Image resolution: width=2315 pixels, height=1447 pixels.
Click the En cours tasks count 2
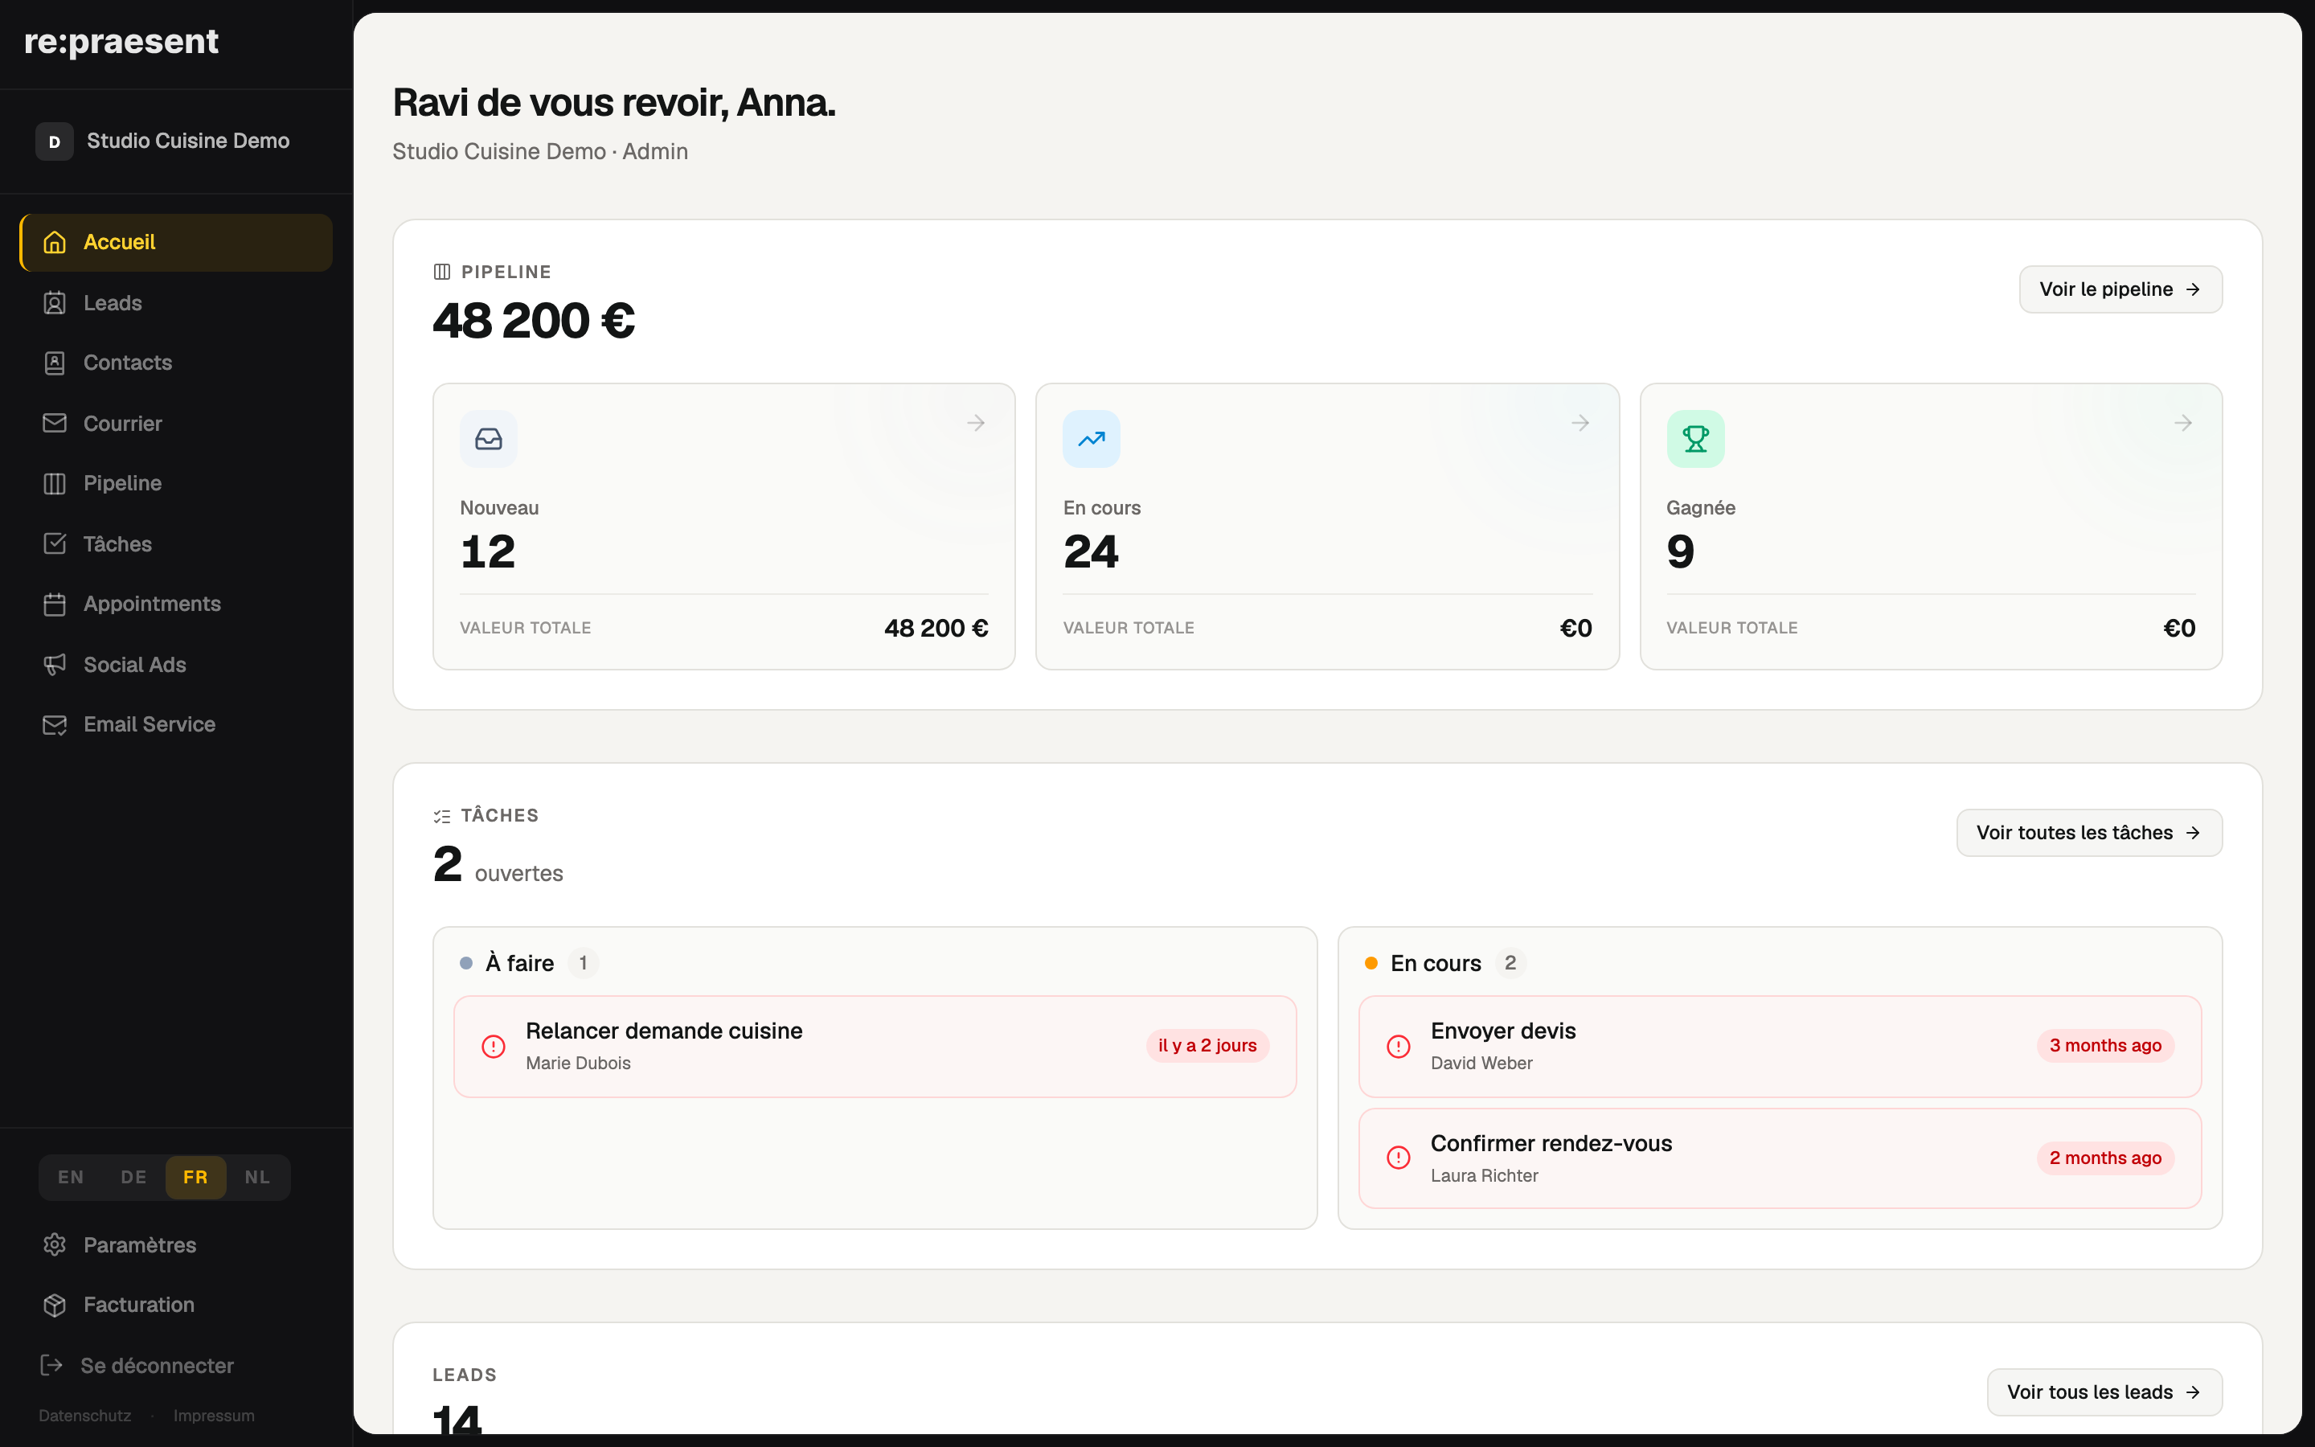pos(1510,963)
